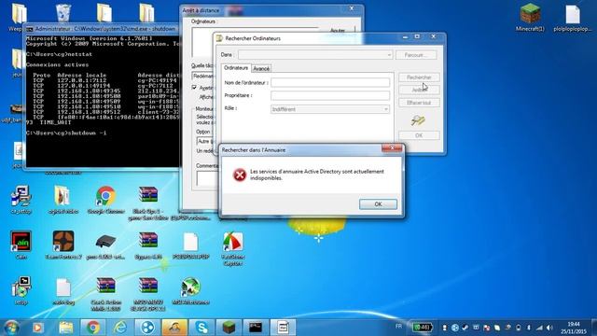Open File Explorer from the taskbar
The height and width of the screenshot is (336, 597).
[x=66, y=328]
